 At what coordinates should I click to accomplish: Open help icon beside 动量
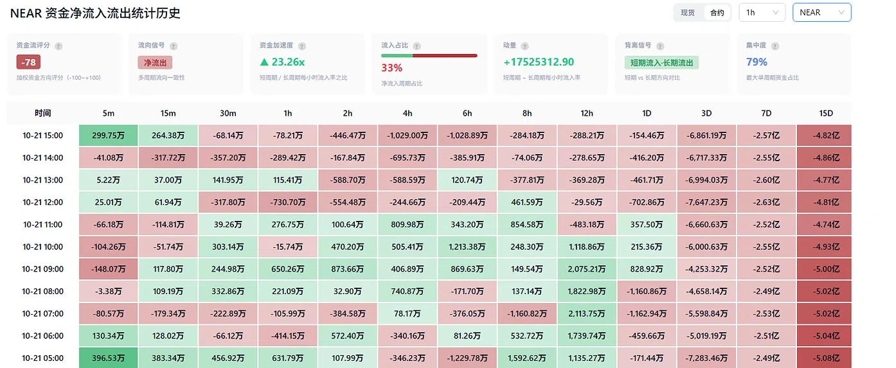pos(525,46)
